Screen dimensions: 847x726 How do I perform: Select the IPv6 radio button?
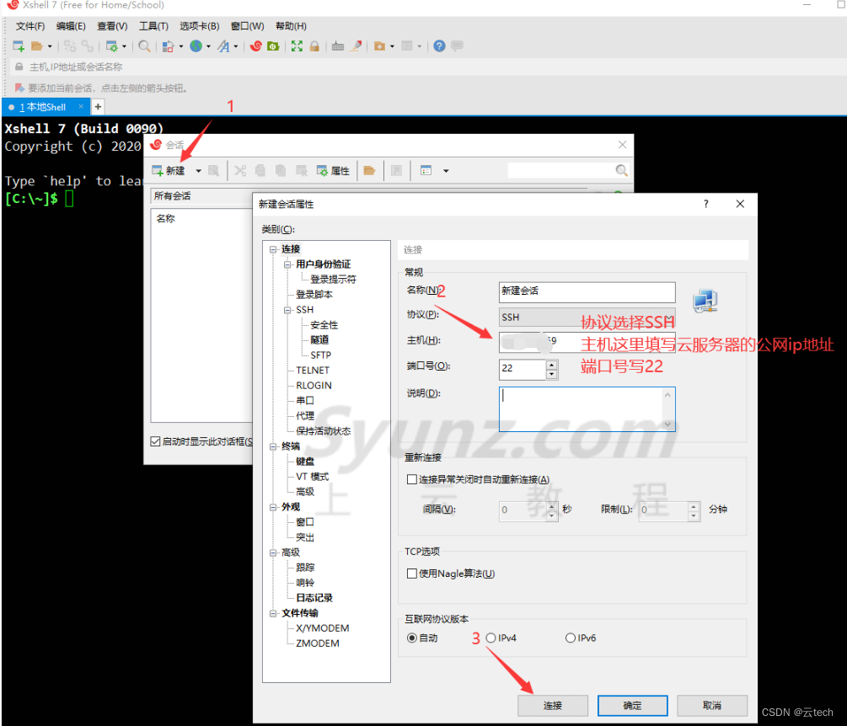[x=570, y=638]
